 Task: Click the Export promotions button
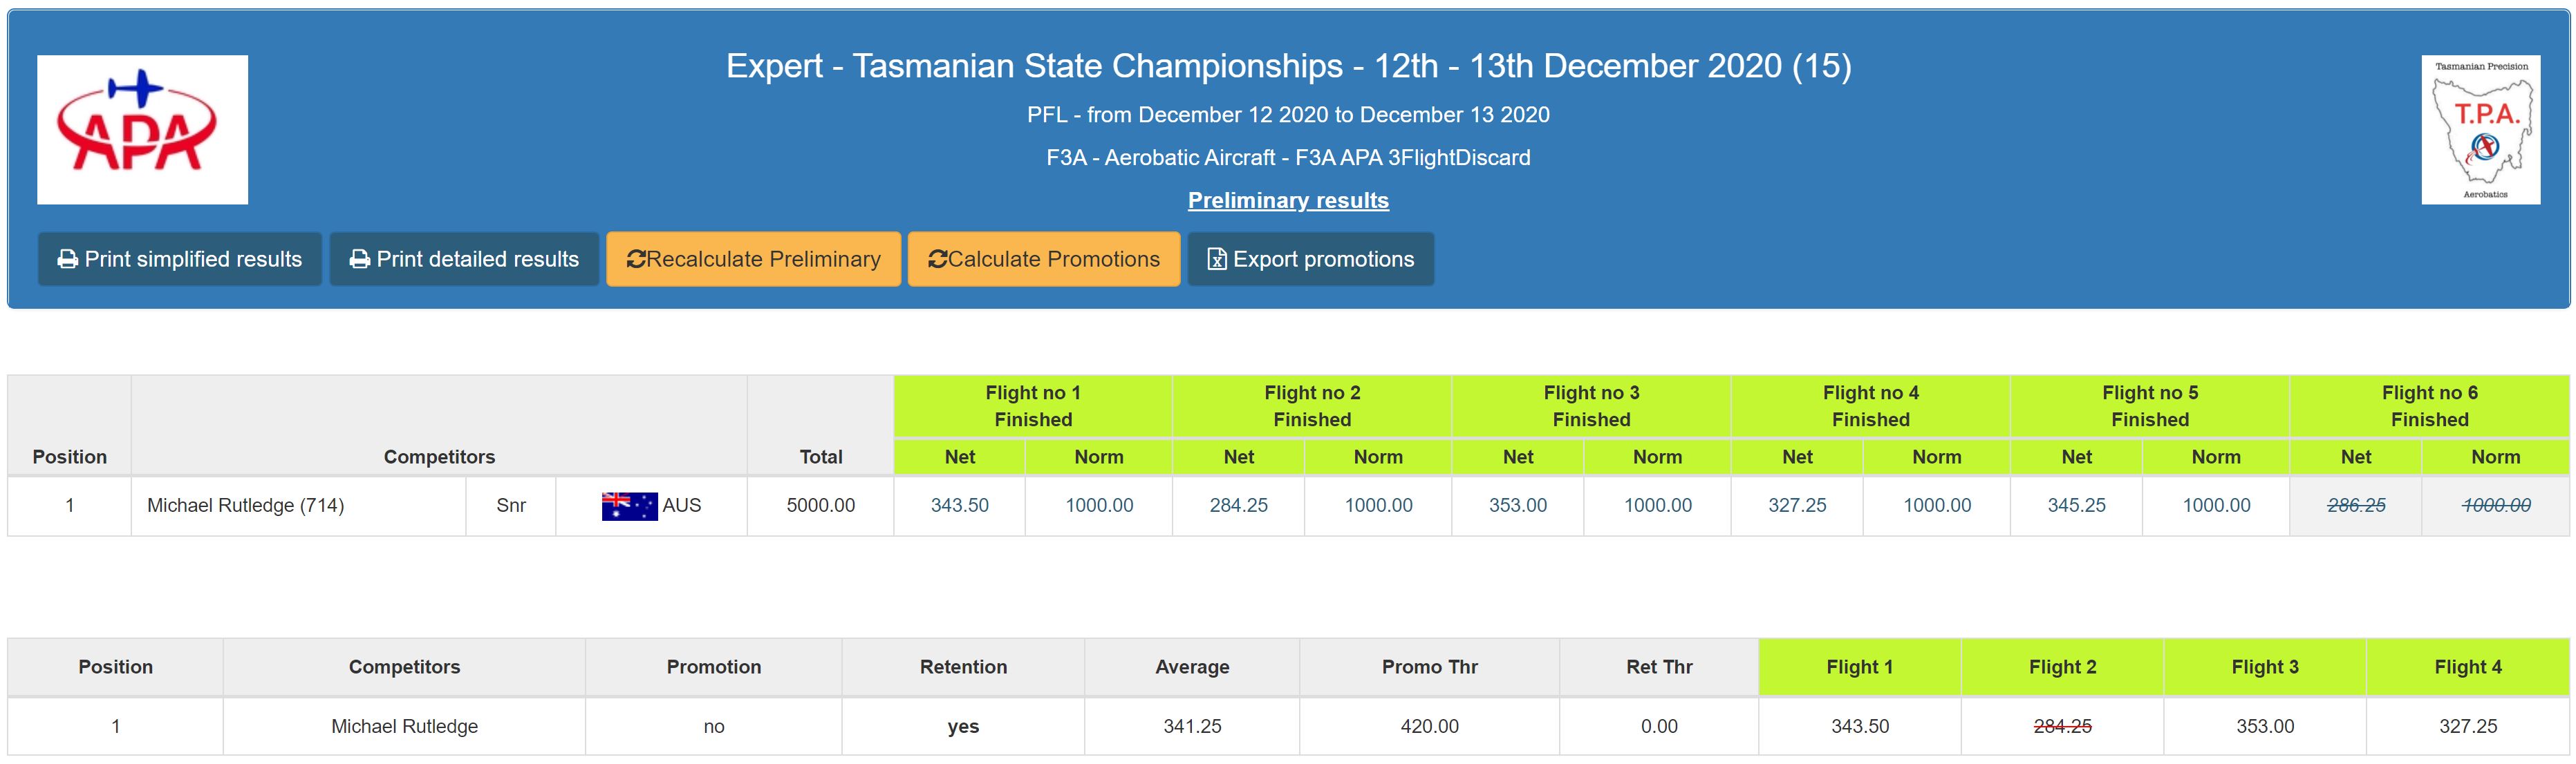[x=1311, y=260]
